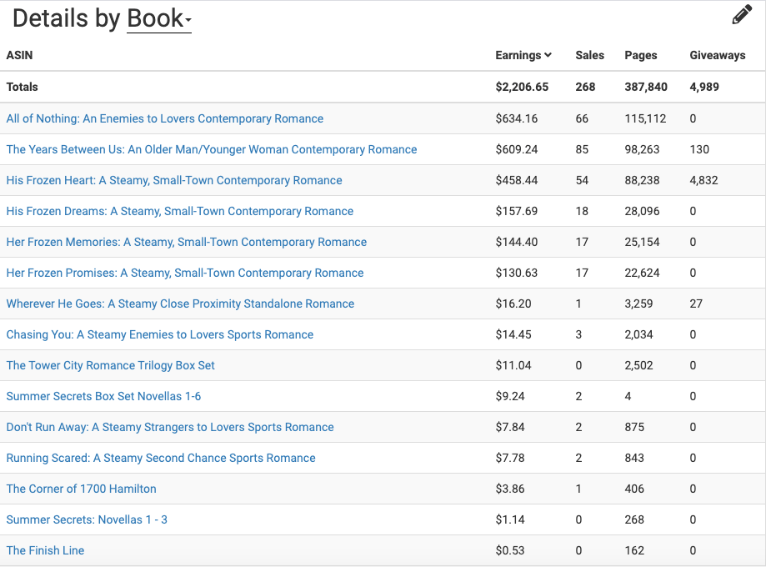This screenshot has width=766, height=567.
Task: Open His Frozen Dreams book link
Action: coord(179,211)
